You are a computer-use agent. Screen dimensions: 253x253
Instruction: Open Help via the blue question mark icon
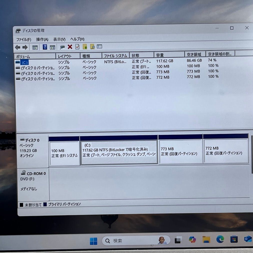point(45,47)
